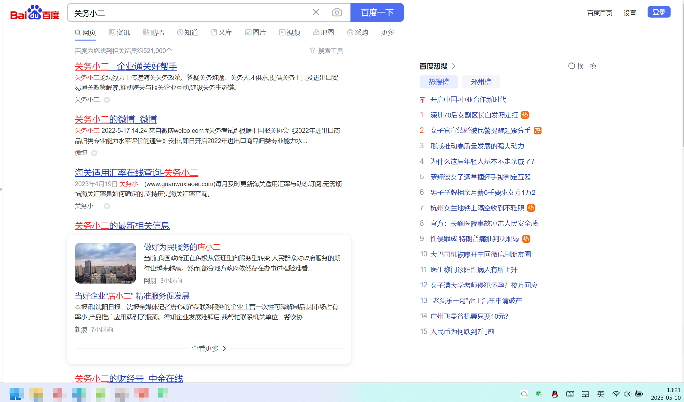Open result 关务小二的财经号_中金在线

pos(129,378)
